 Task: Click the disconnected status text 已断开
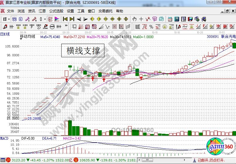[x=203, y=160]
